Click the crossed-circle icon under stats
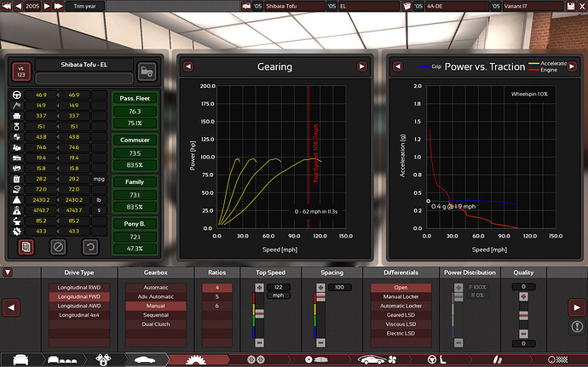The height and width of the screenshot is (367, 588). tap(58, 247)
